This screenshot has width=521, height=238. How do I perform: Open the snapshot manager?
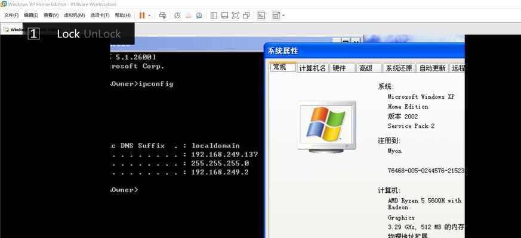coord(199,15)
